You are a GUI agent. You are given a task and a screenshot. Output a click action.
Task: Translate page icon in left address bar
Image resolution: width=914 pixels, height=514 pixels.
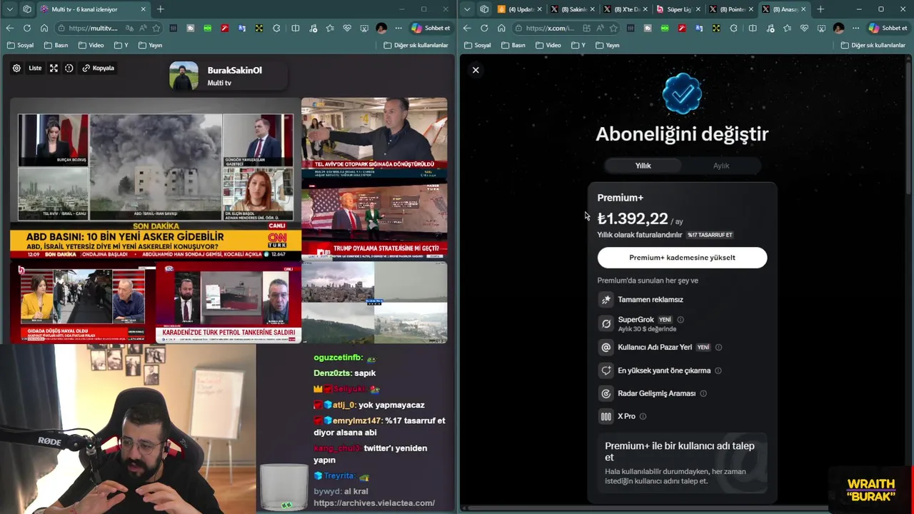click(x=129, y=28)
